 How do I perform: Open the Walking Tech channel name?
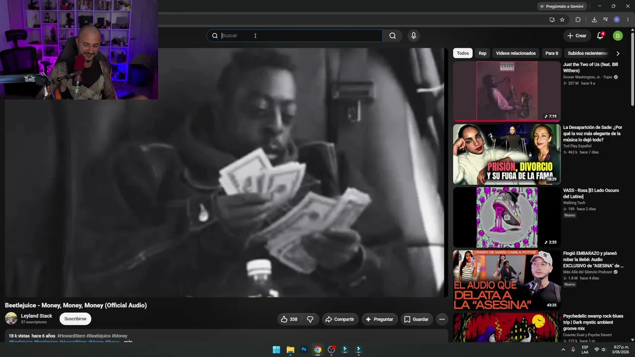(574, 203)
